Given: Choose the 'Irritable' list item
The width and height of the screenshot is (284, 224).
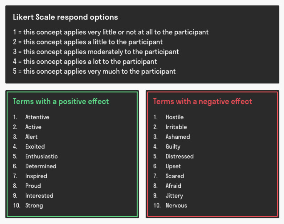Looking at the screenshot, I should click(176, 127).
